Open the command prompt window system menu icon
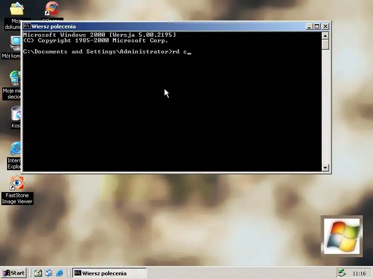 coord(27,26)
